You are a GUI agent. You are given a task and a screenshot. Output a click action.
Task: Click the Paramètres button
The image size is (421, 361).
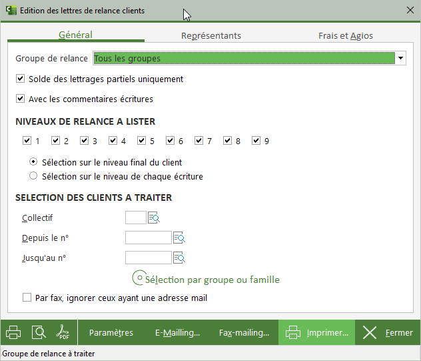point(111,332)
